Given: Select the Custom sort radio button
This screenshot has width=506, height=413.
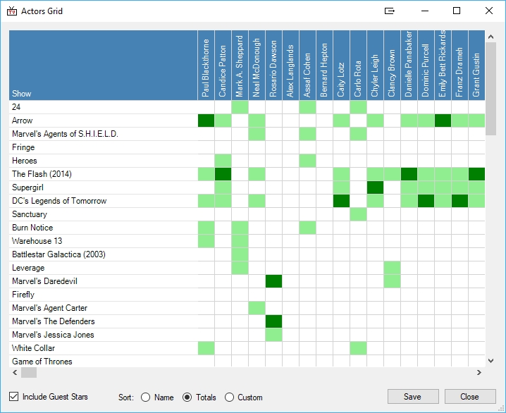Looking at the screenshot, I should [230, 397].
